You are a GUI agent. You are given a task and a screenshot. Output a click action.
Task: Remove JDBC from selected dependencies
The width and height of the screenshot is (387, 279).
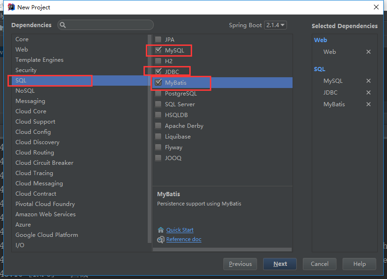[368, 92]
